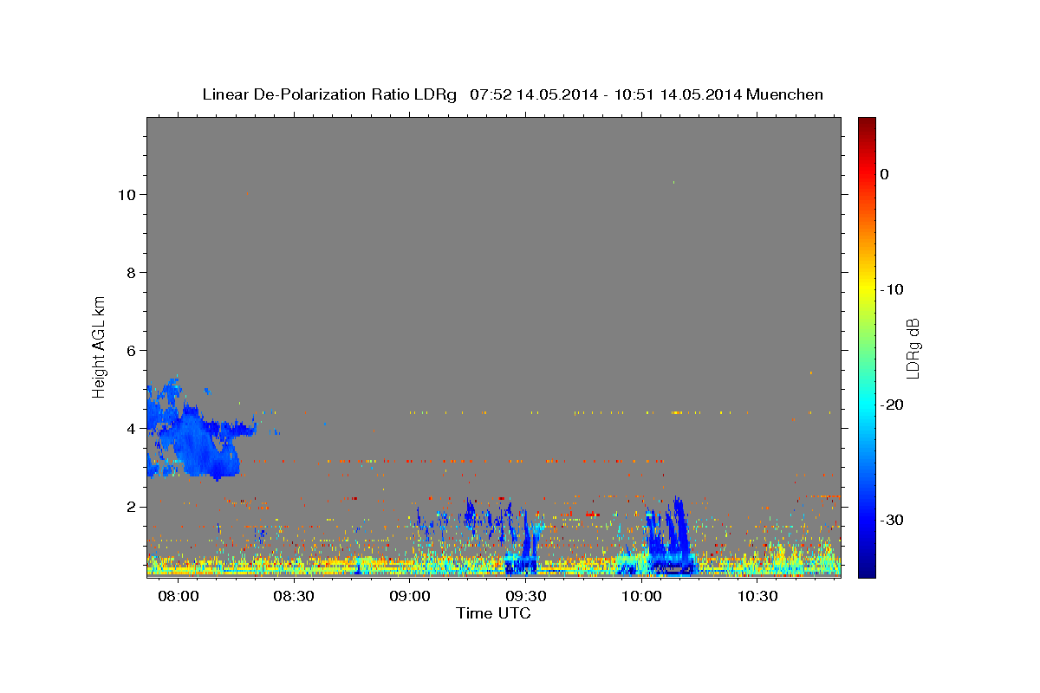
Task: Pick the yellow band of the colorbar
Action: click(x=866, y=289)
